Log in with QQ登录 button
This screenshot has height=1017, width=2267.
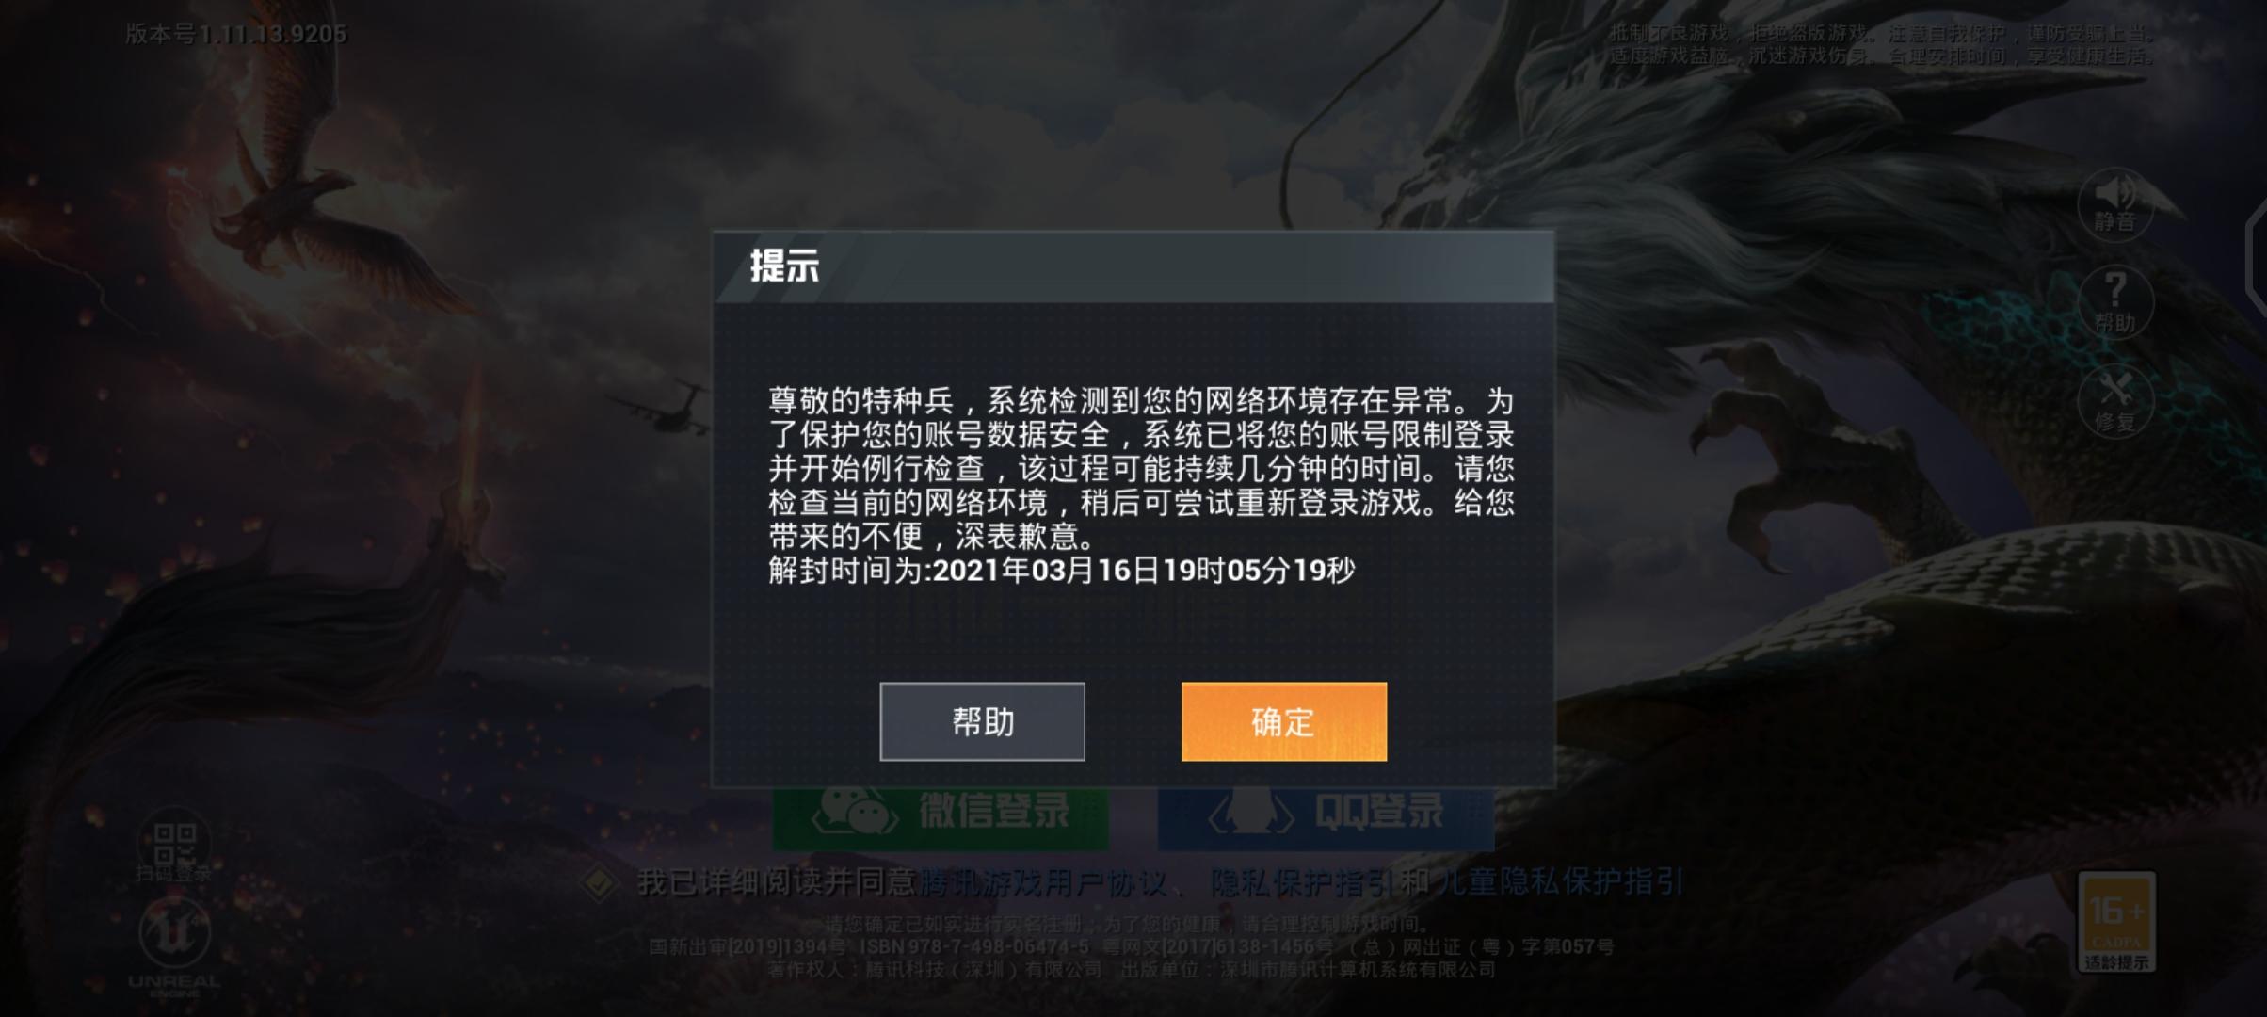(1326, 812)
